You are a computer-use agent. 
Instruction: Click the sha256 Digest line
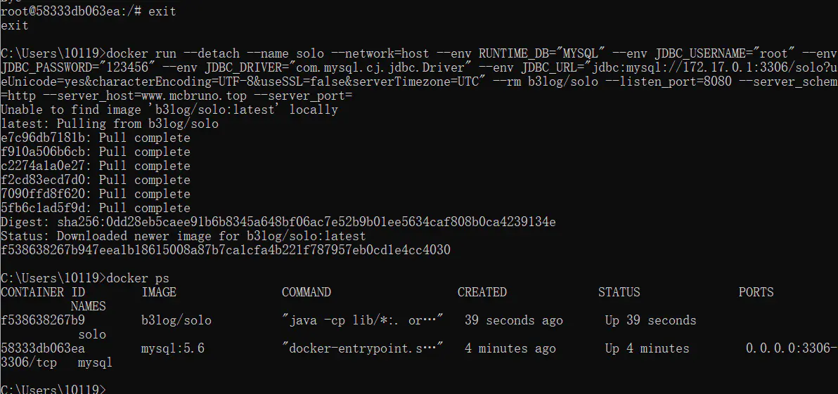(x=278, y=222)
